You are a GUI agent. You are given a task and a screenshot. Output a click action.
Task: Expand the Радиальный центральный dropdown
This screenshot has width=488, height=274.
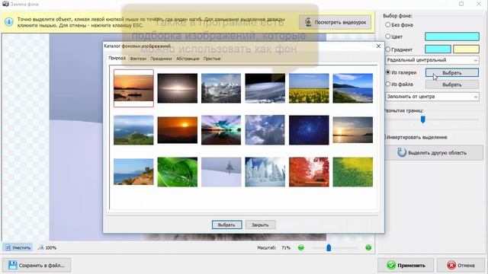coord(432,60)
